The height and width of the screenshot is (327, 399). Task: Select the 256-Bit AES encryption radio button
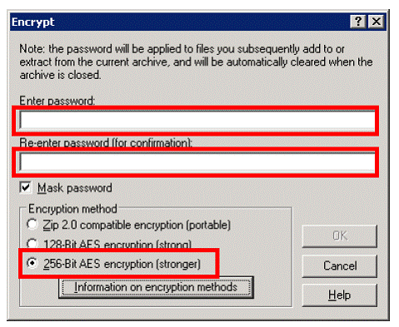[x=32, y=263]
